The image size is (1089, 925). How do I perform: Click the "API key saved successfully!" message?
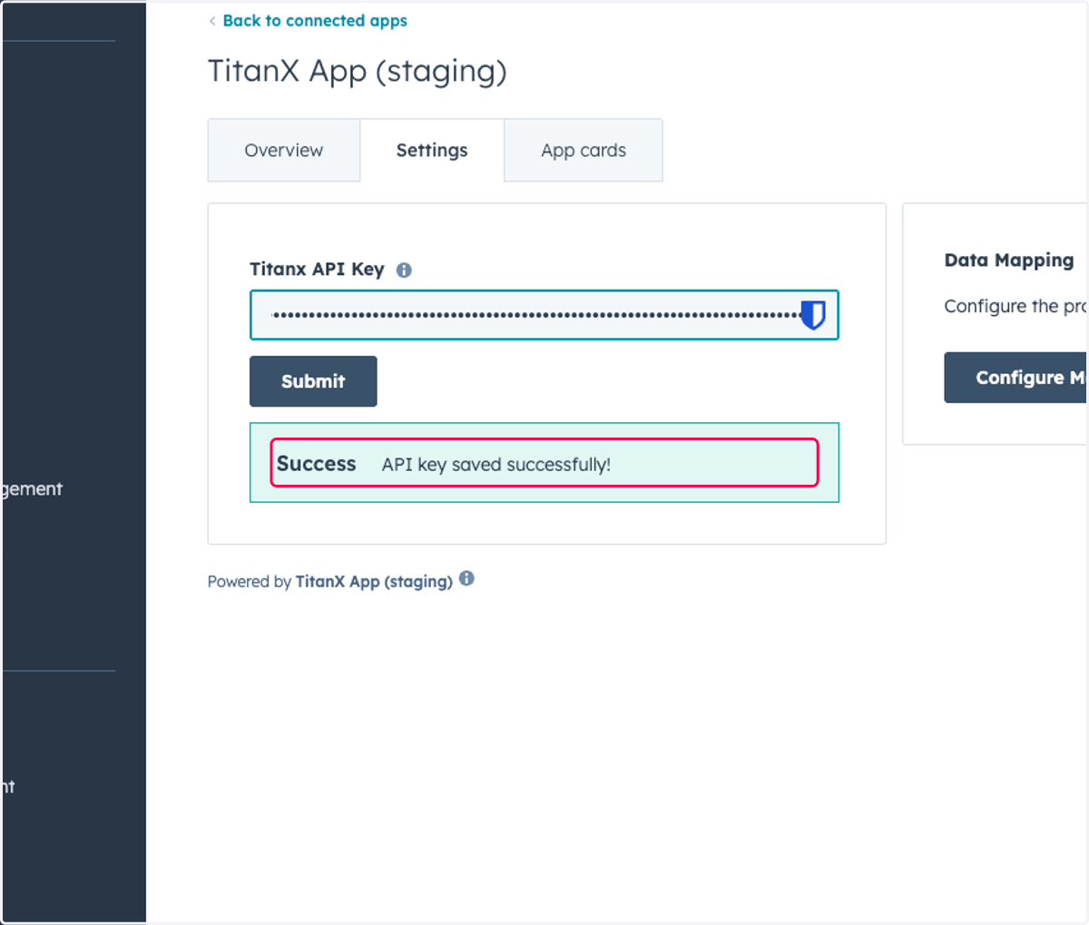pos(496,465)
